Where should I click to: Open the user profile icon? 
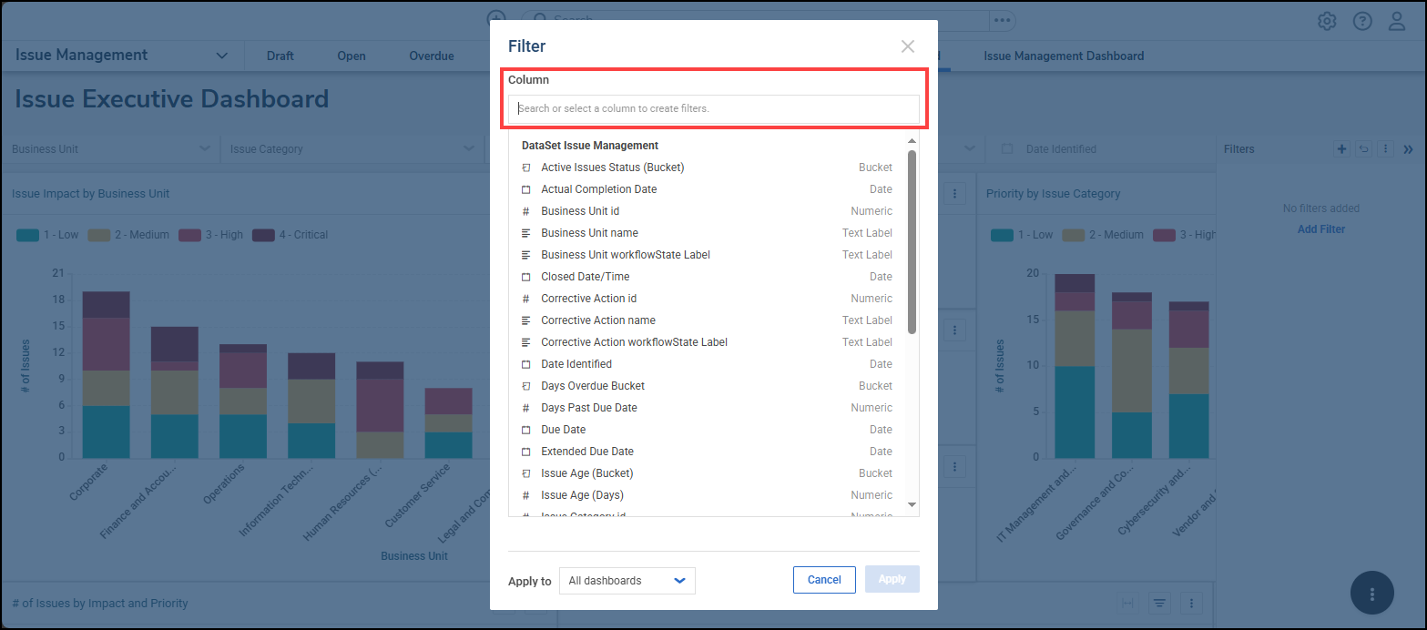tap(1397, 21)
